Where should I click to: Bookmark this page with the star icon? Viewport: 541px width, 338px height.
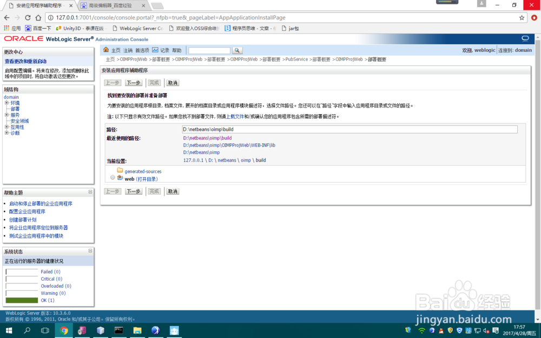(522, 18)
